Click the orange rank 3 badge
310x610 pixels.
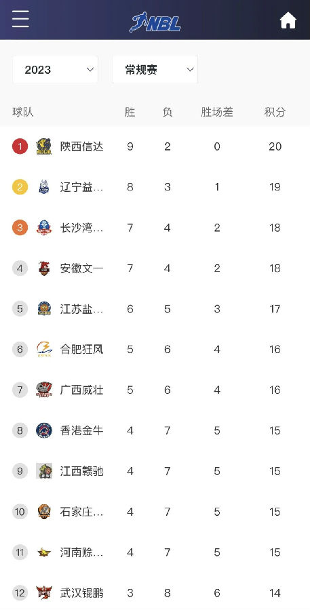point(20,228)
